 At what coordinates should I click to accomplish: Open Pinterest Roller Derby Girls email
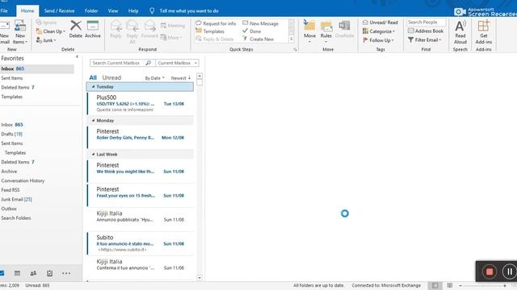[x=141, y=137]
